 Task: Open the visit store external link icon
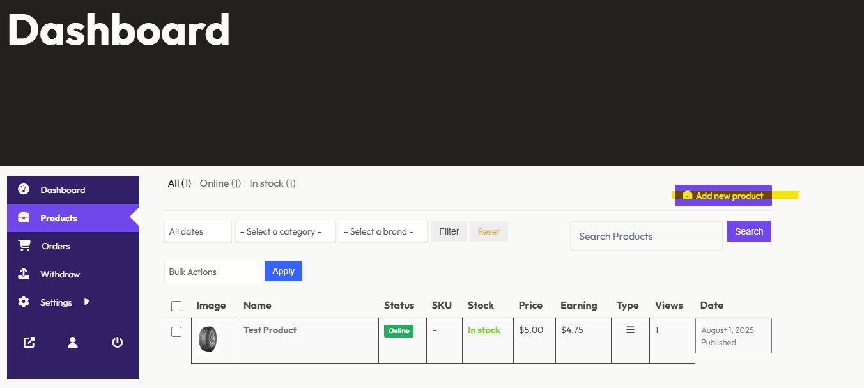click(29, 343)
